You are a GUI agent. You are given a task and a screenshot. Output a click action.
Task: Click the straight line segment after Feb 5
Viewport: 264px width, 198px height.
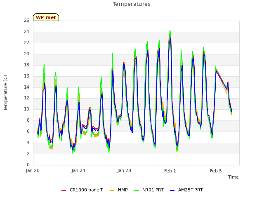click(x=222, y=80)
